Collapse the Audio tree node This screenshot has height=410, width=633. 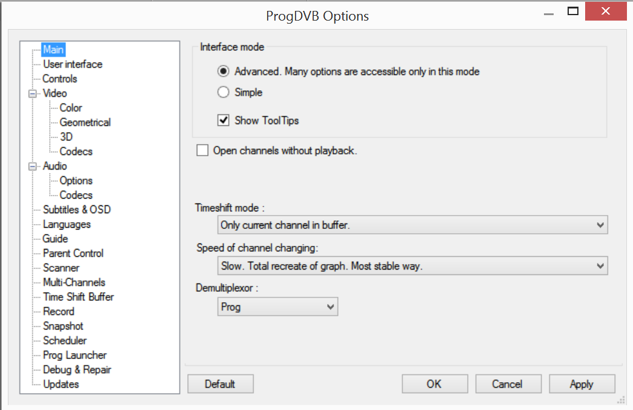(x=31, y=167)
